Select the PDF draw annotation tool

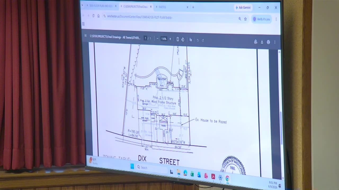click(191, 40)
